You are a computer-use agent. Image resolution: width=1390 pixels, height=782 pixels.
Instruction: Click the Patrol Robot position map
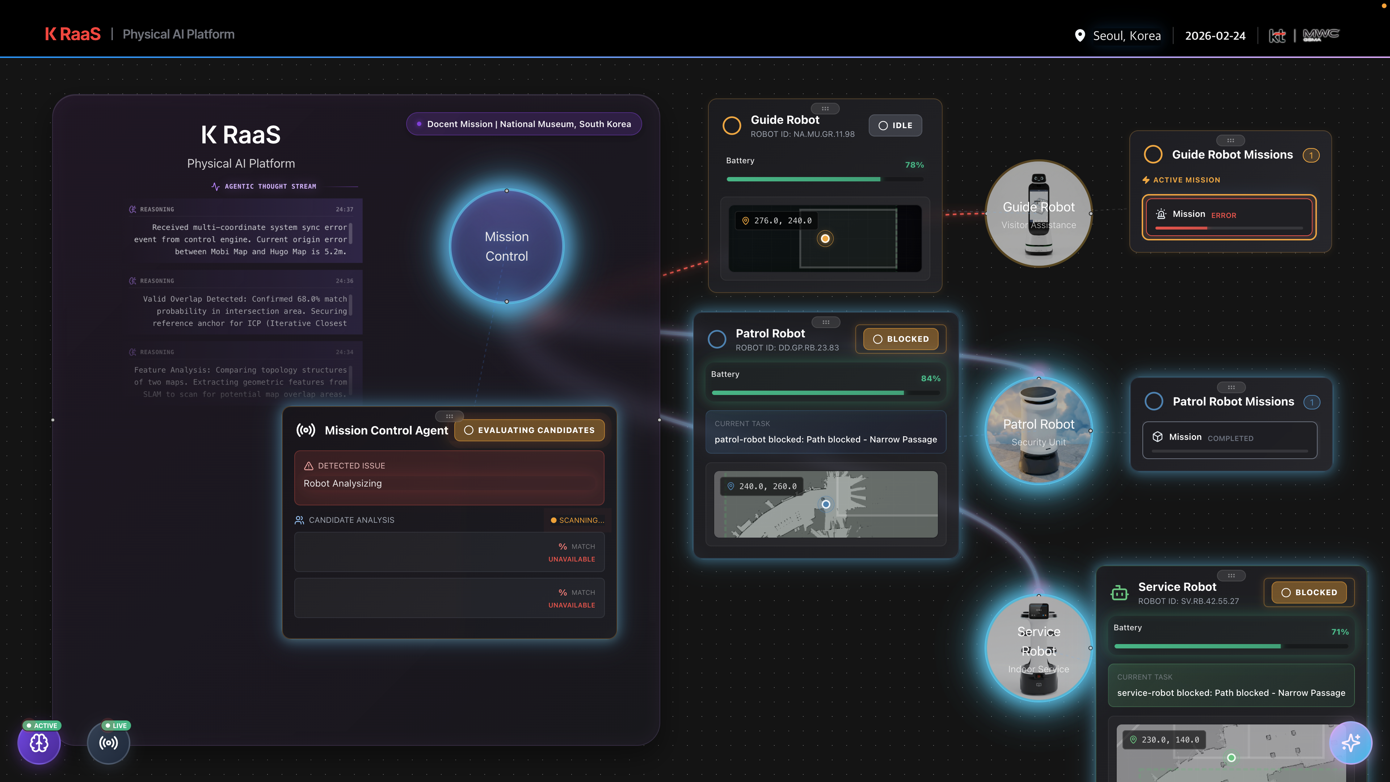[x=826, y=504]
